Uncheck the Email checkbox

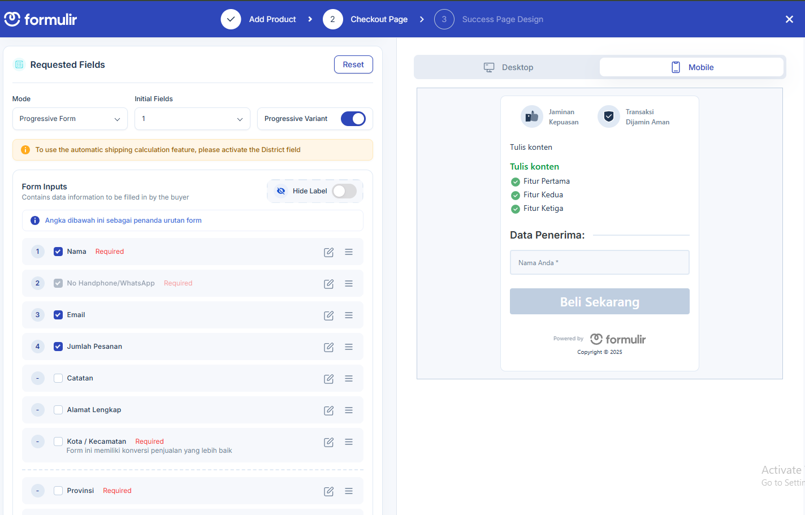(x=58, y=315)
